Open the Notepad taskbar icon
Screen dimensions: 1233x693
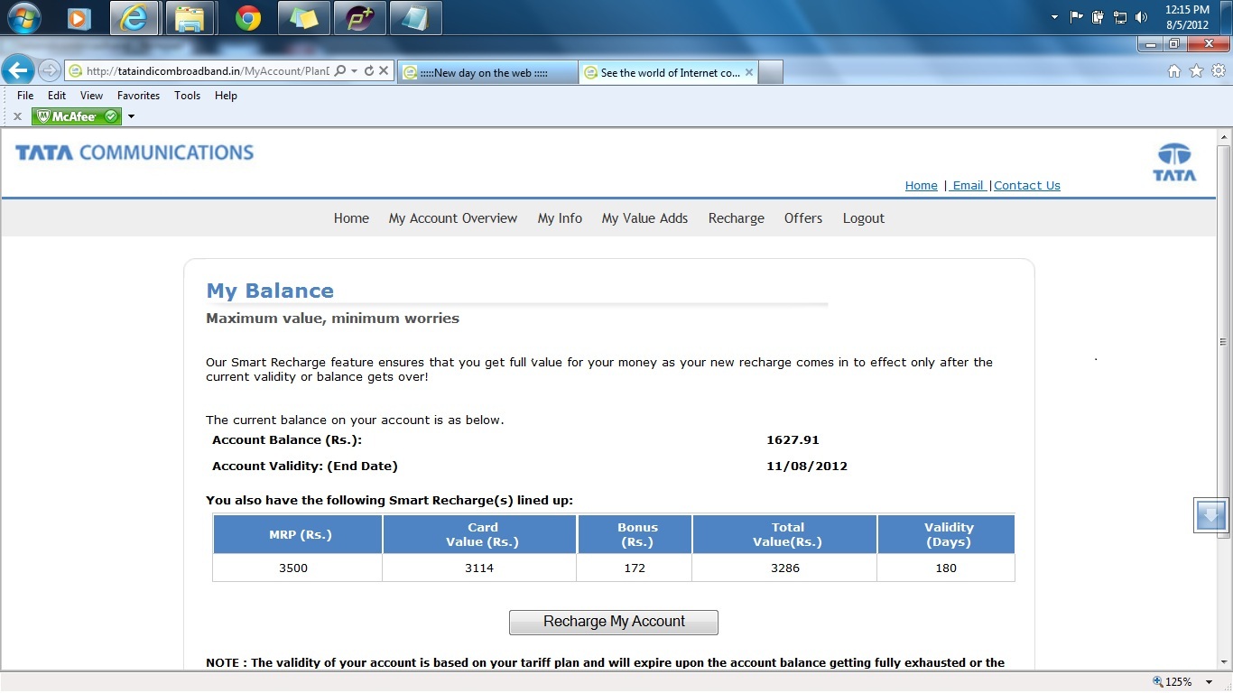click(x=415, y=18)
